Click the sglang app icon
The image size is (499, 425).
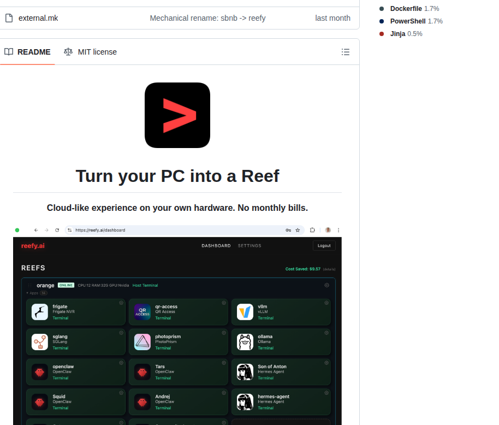40,342
